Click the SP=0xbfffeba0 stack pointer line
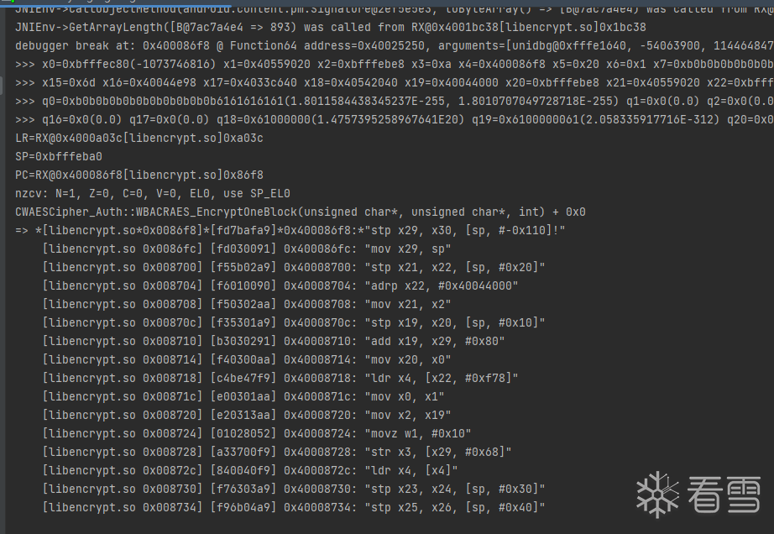 tap(59, 156)
